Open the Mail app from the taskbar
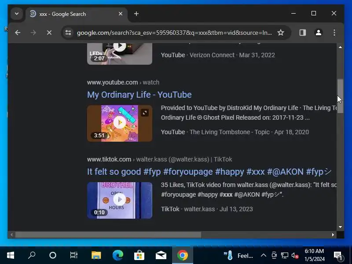 pyautogui.click(x=161, y=255)
